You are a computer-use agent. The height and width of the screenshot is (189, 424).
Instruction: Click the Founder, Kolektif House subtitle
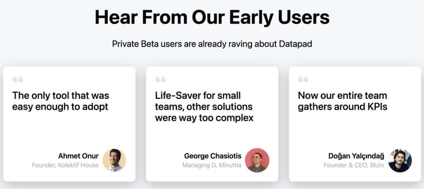pyautogui.click(x=65, y=165)
